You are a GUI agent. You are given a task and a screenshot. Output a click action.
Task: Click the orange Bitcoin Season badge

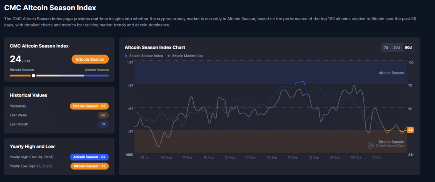(90, 60)
